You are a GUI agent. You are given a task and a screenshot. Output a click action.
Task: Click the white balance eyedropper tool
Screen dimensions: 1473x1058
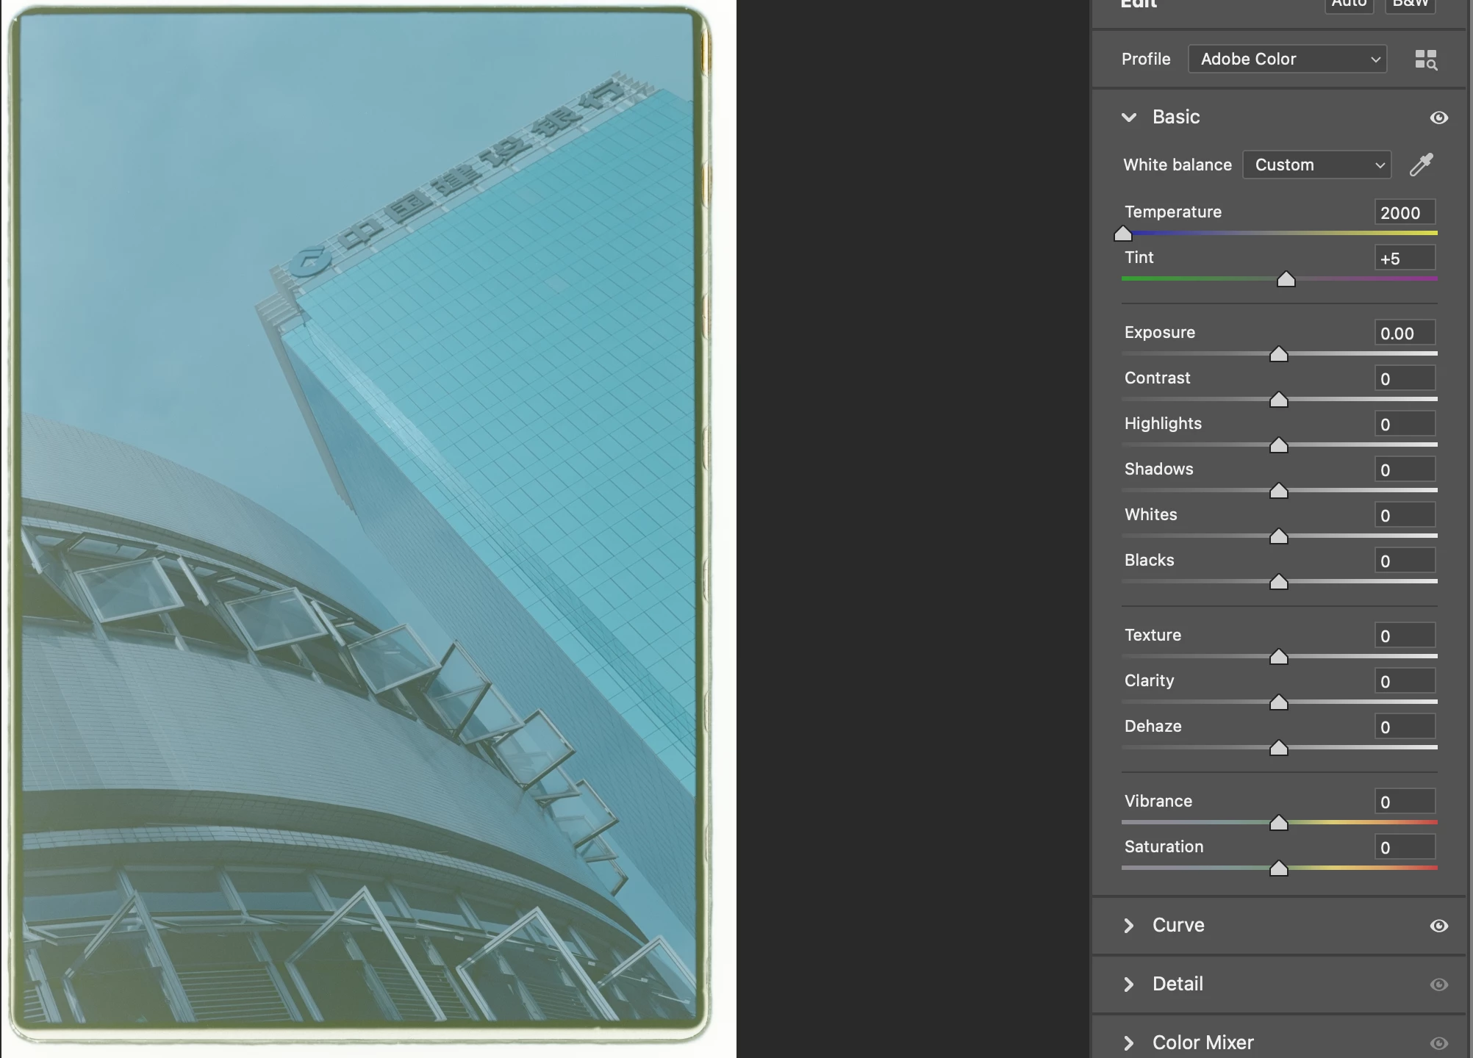pyautogui.click(x=1422, y=165)
